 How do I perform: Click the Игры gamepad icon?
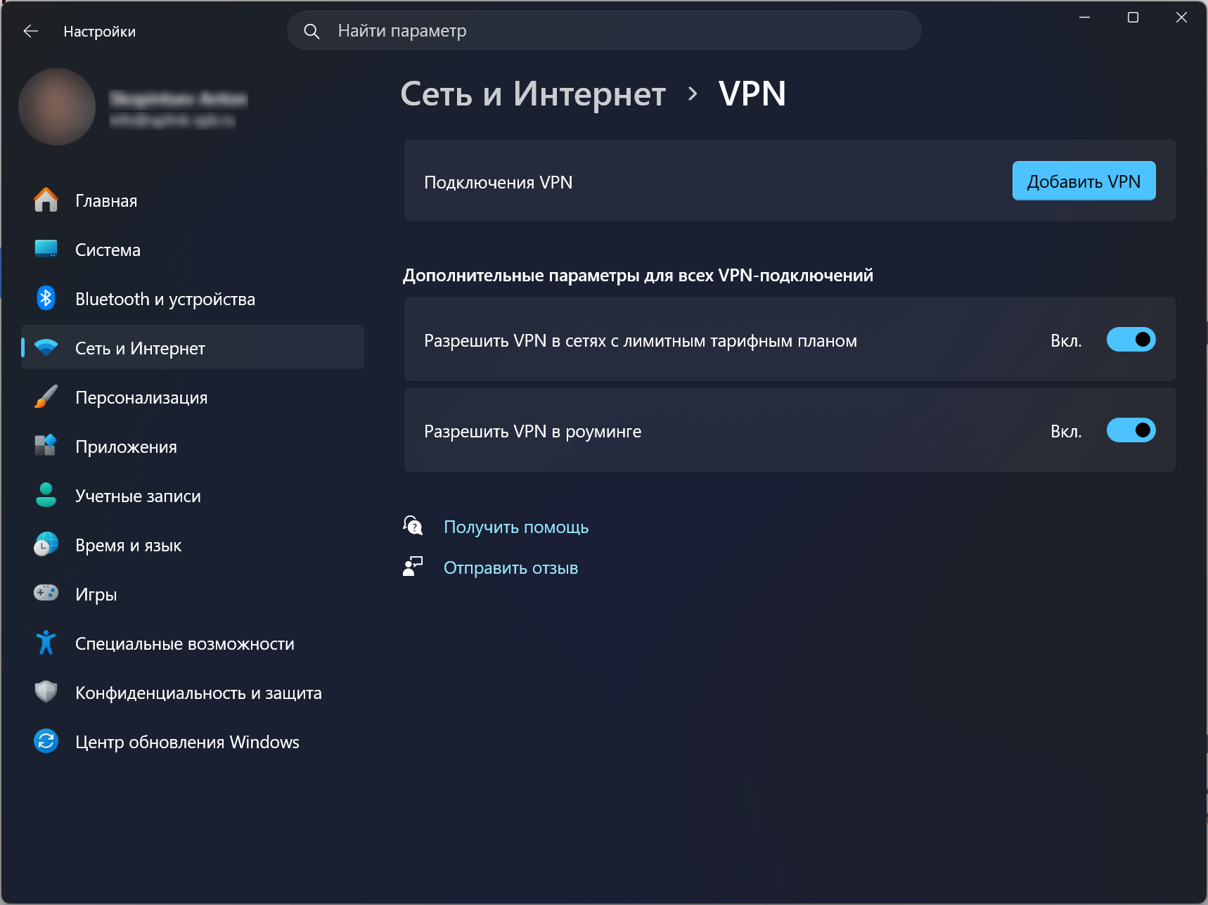[46, 593]
